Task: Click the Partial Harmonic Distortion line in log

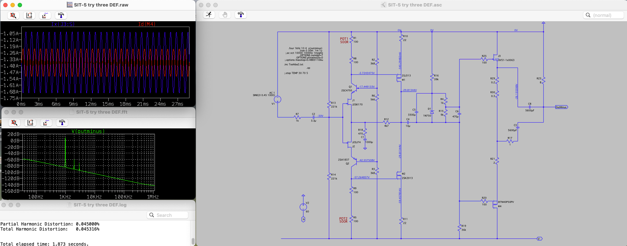Action: [x=50, y=224]
